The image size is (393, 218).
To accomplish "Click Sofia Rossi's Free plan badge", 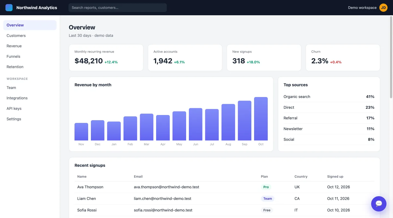I will click(267, 210).
